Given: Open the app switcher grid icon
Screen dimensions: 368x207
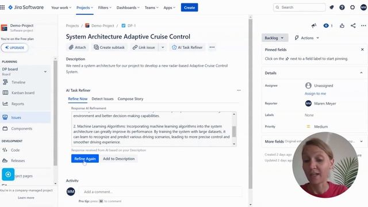Looking at the screenshot, I should pos(2,7).
